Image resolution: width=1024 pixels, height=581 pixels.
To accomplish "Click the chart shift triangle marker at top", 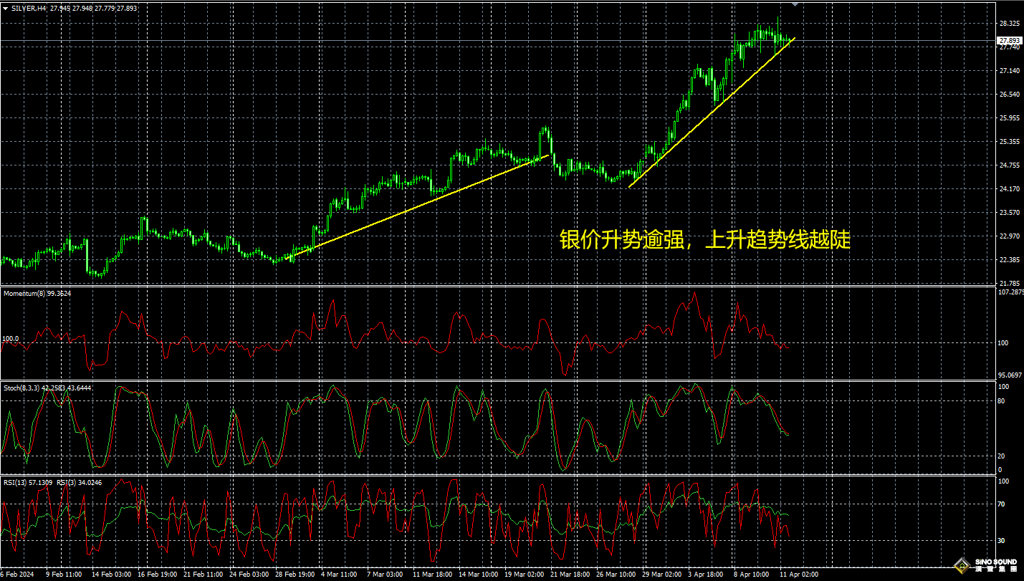I will 794,4.
